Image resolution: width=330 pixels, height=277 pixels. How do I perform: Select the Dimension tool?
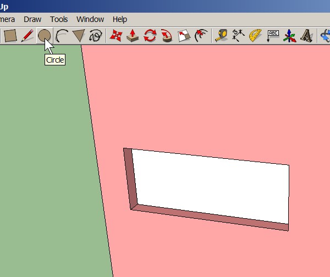coord(238,36)
